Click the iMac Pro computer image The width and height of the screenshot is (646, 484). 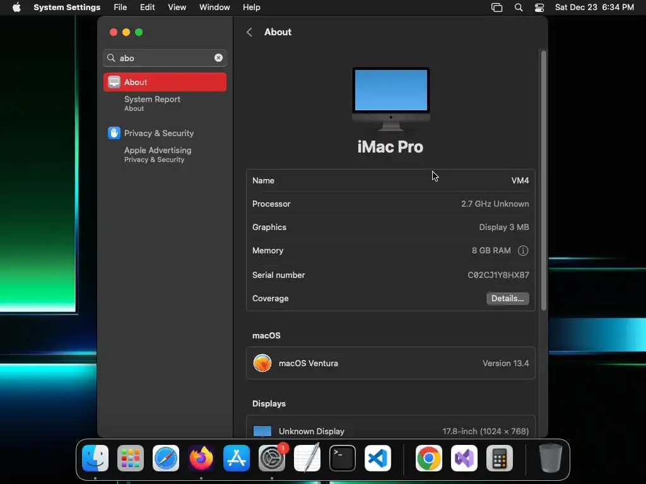pyautogui.click(x=391, y=99)
